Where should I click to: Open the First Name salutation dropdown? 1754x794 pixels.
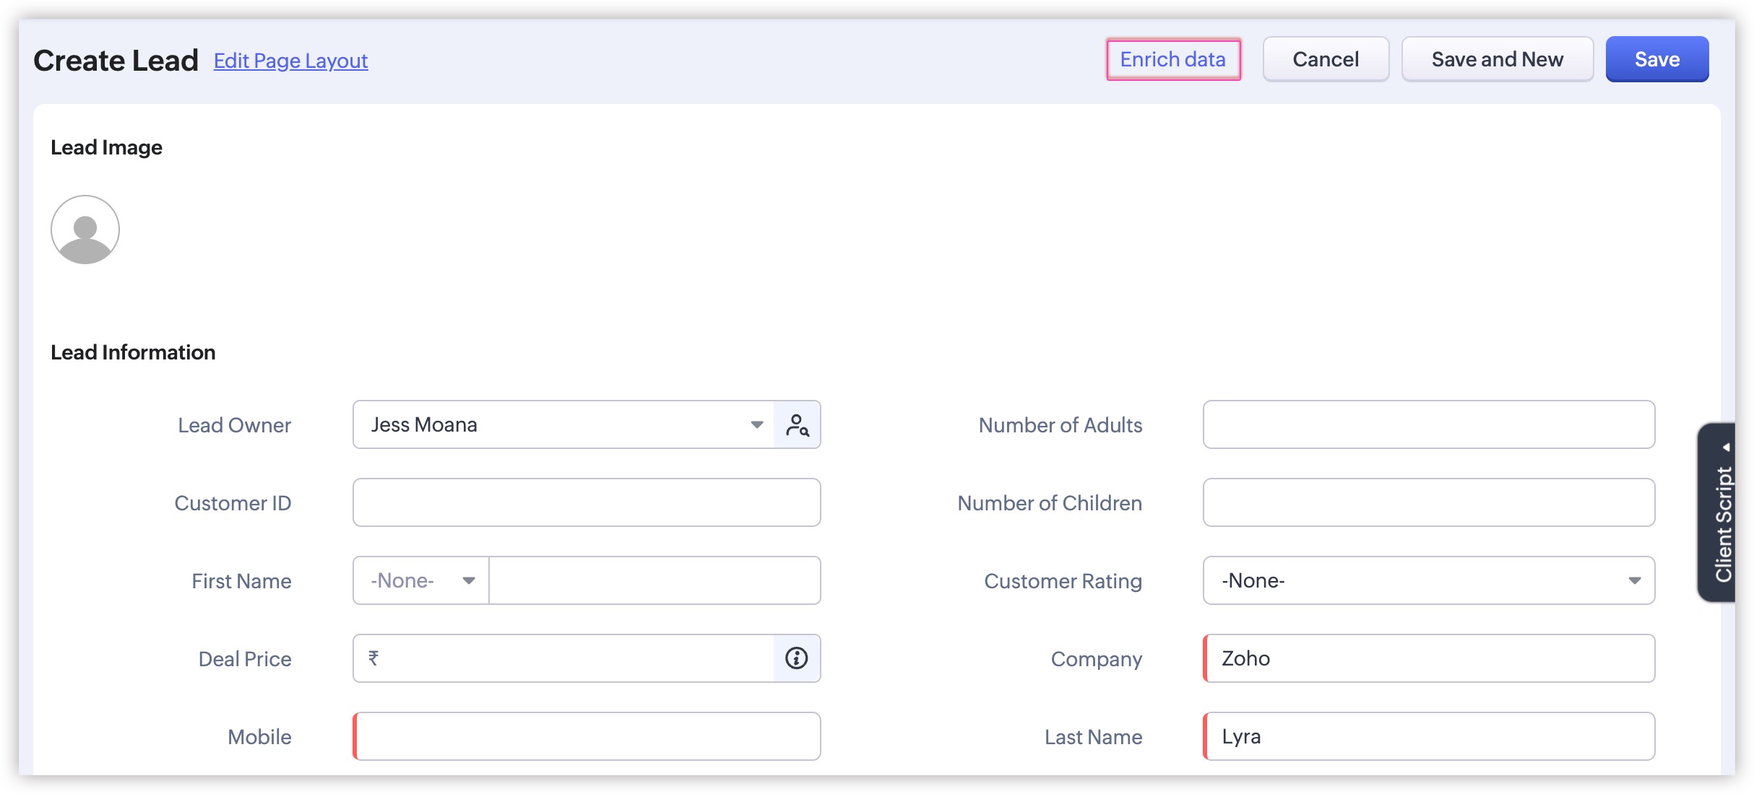pyautogui.click(x=421, y=581)
